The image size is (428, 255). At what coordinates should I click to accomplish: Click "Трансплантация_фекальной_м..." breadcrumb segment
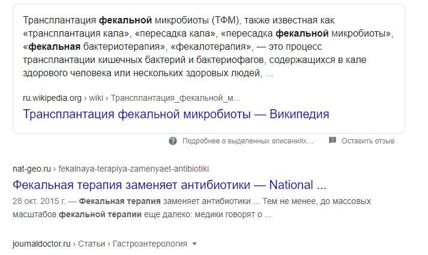[x=175, y=98]
